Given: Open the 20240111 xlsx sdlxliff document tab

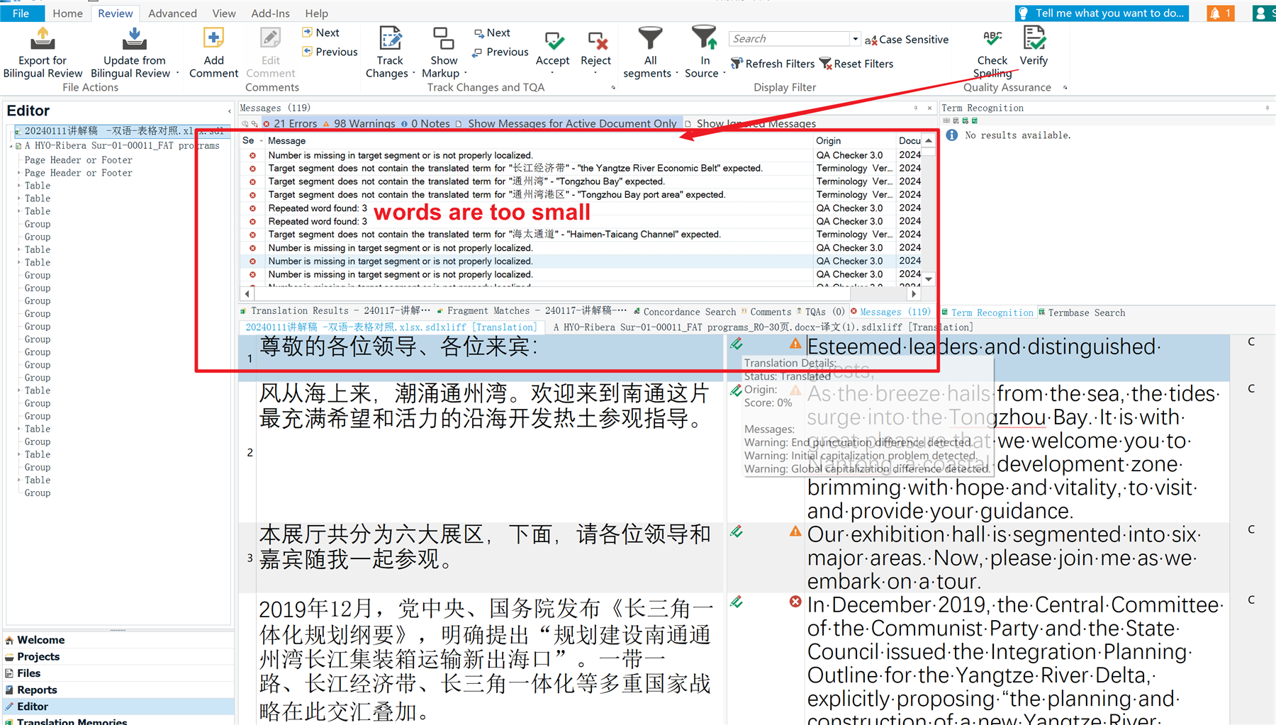Looking at the screenshot, I should pos(391,327).
